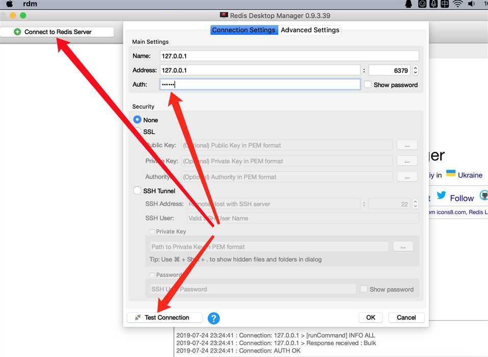Click the Twitter Follow link

pos(462,198)
